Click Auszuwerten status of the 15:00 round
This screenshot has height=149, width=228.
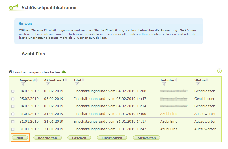(205, 114)
